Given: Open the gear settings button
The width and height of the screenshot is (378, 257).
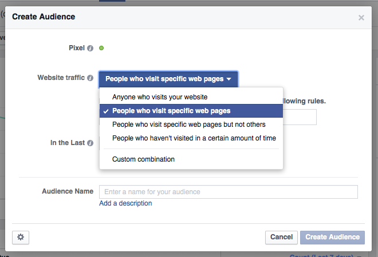Looking at the screenshot, I should (x=20, y=237).
